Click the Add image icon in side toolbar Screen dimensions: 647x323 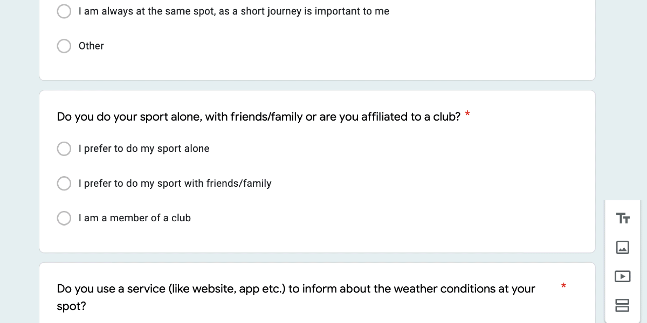coord(623,248)
